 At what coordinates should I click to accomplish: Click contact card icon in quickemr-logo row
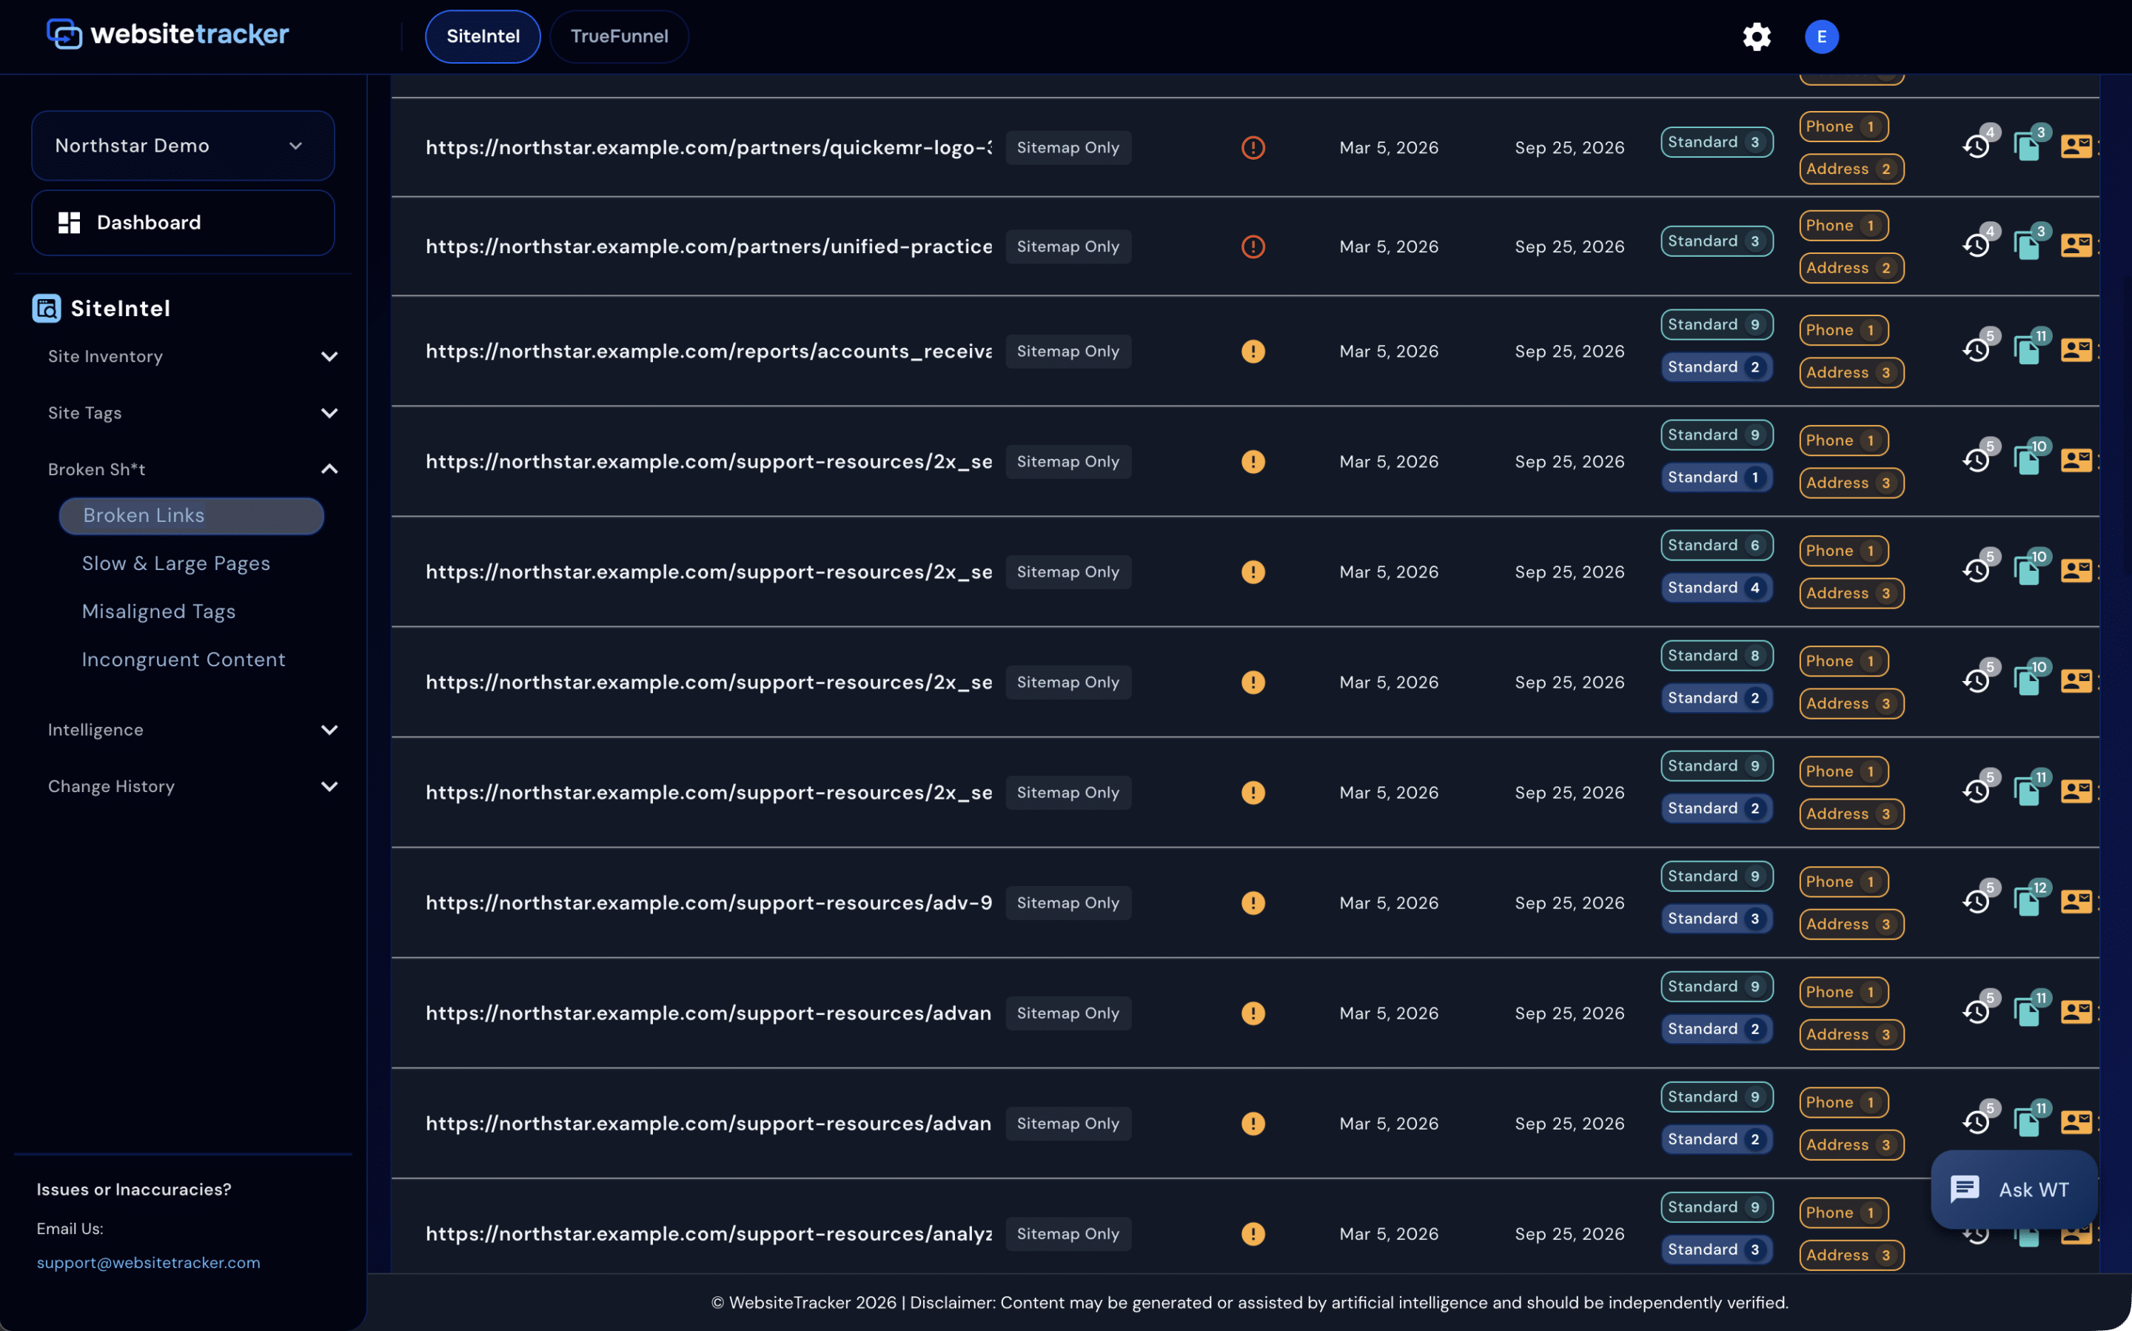point(2076,146)
